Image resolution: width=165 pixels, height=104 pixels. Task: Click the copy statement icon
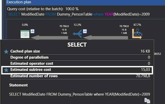tap(147, 100)
